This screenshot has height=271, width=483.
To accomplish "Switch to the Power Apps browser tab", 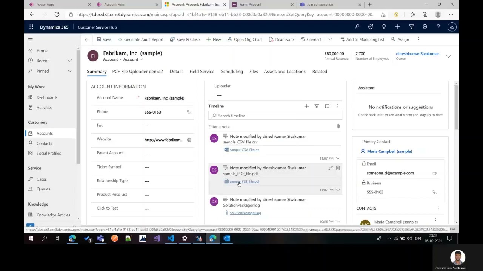I will (60, 5).
